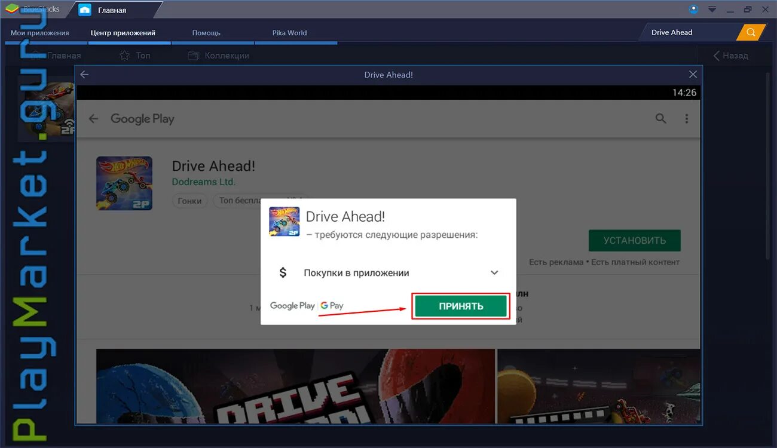
Task: Click the right-side vertical scrollbar
Action: tap(769, 167)
